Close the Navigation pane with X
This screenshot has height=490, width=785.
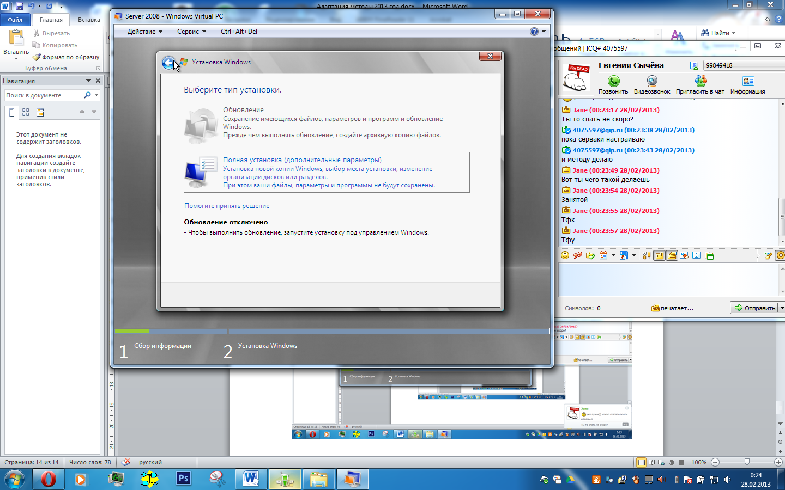(98, 81)
